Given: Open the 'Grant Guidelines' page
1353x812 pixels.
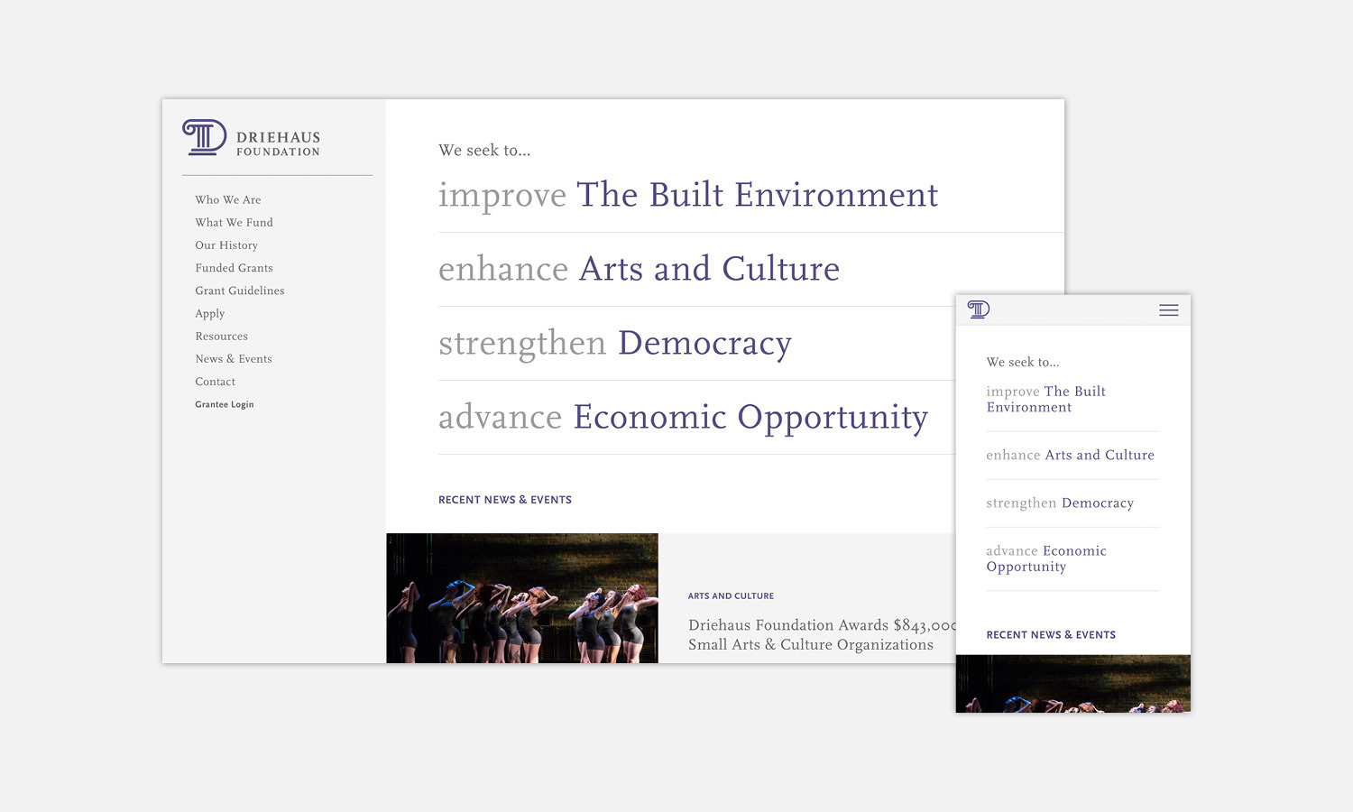Looking at the screenshot, I should click(239, 291).
